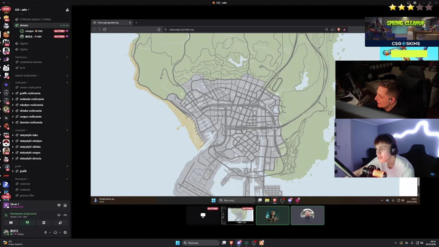Show hidden tray icons chevron
Screen dimensions: 439x247
[395, 243]
